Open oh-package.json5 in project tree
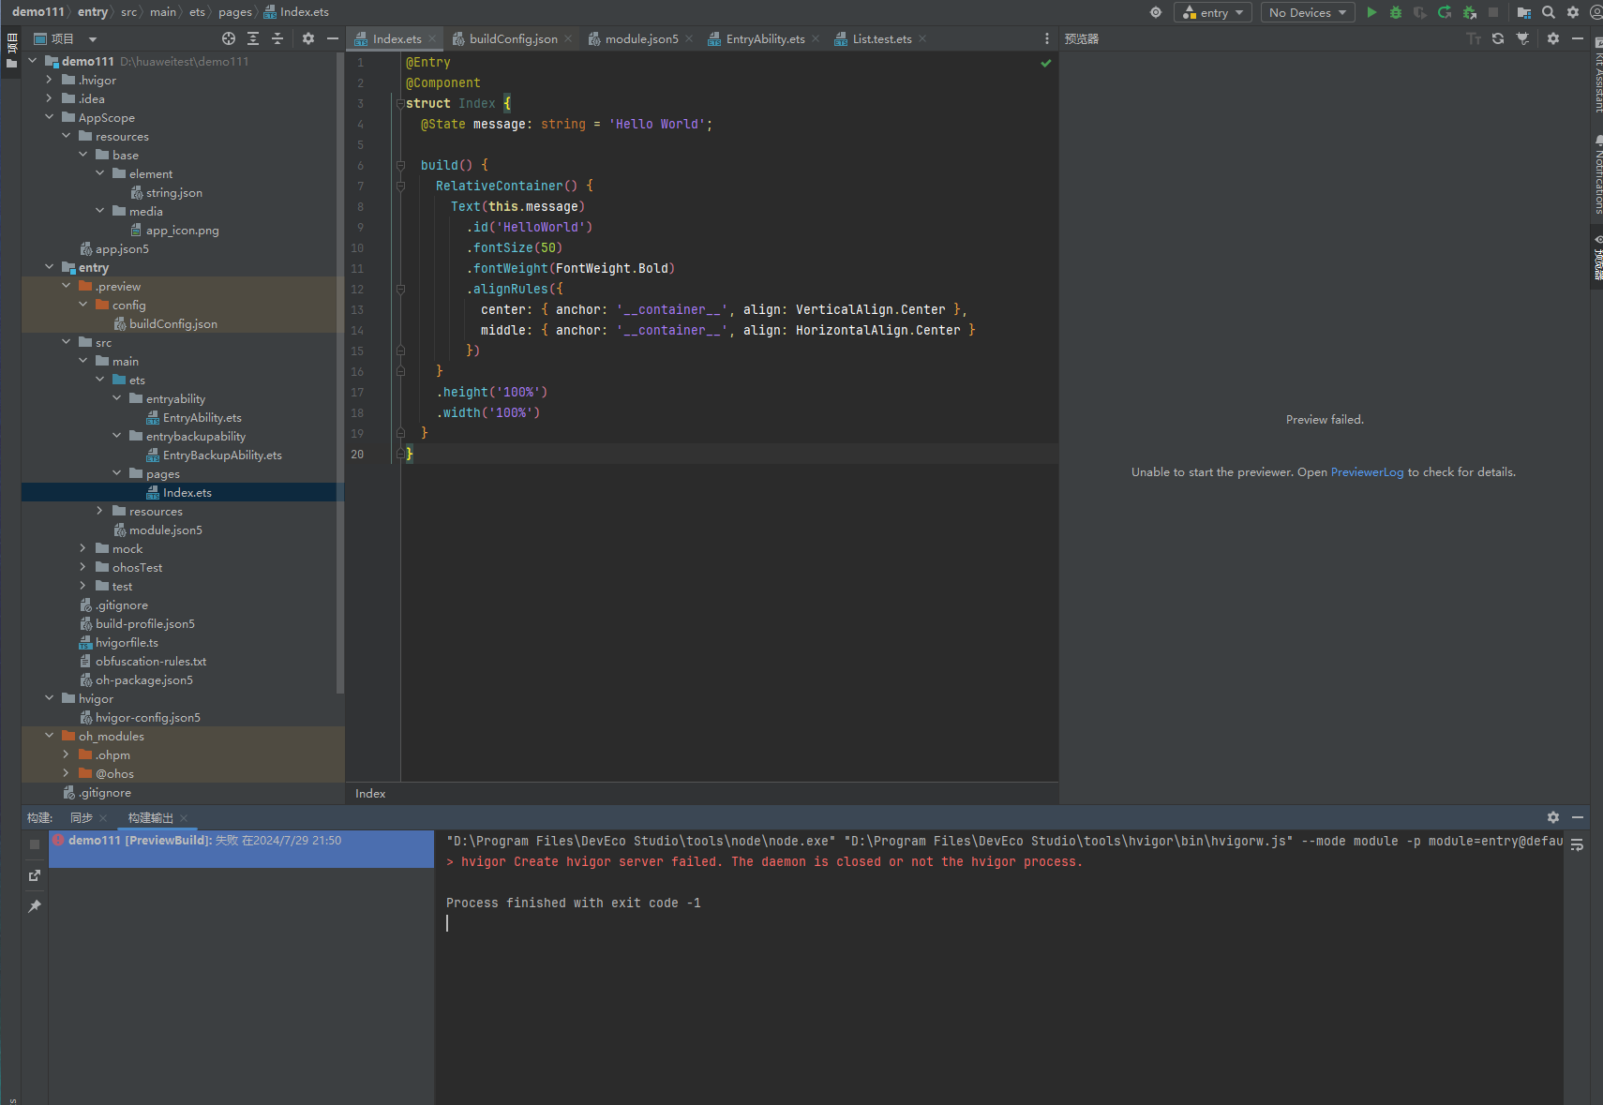This screenshot has width=1603, height=1105. (x=143, y=679)
